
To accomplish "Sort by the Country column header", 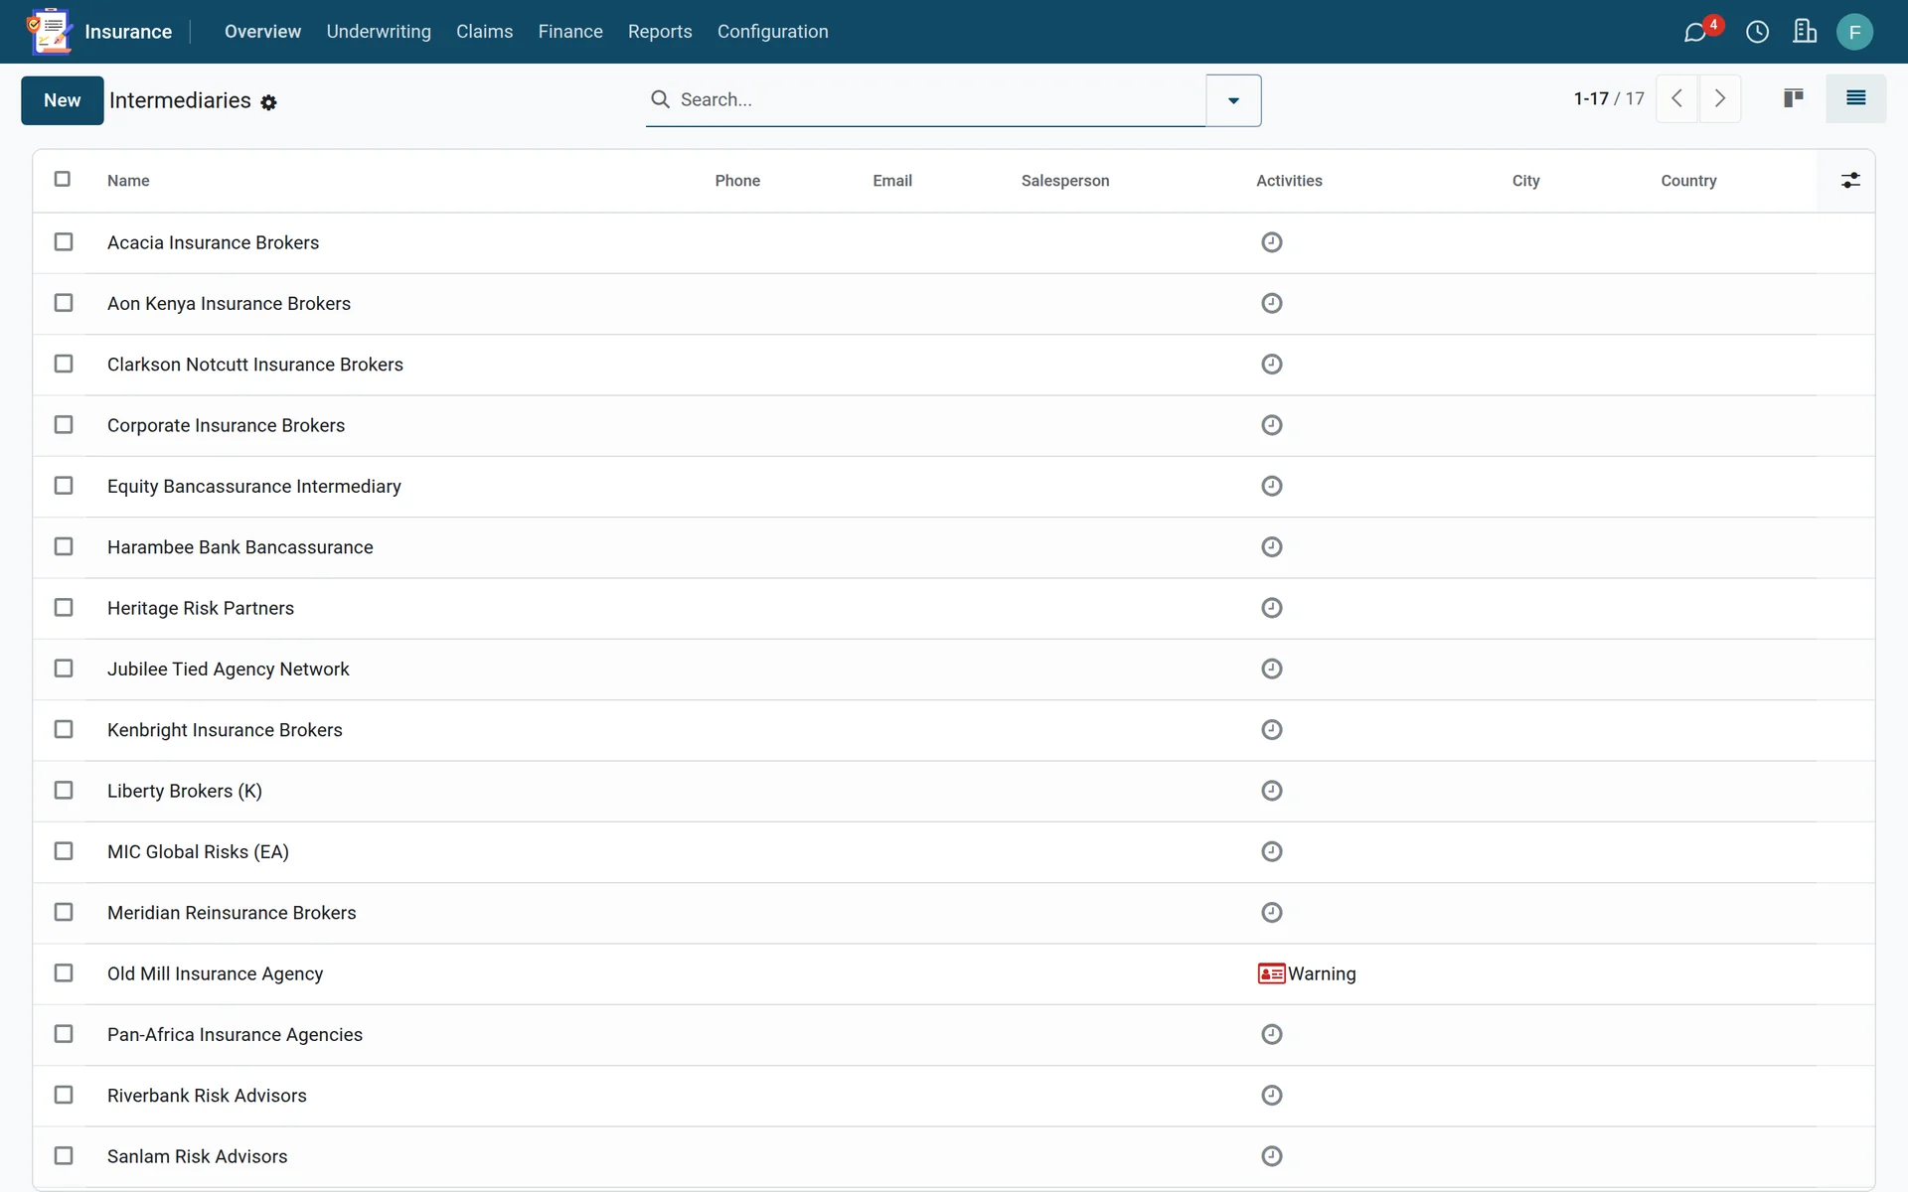I will (1688, 181).
